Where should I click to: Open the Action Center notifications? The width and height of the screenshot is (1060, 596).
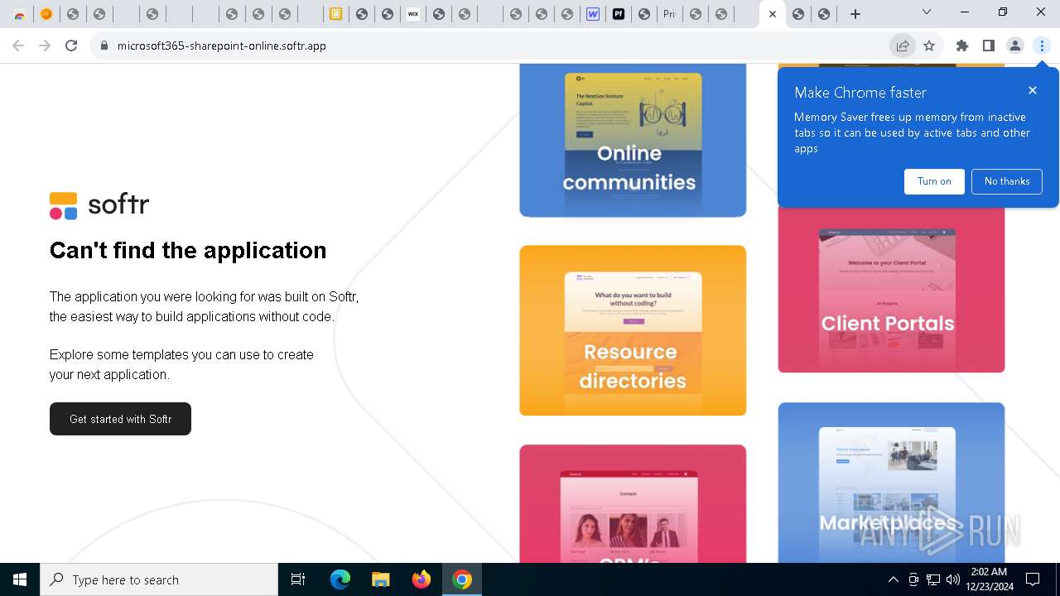[1033, 579]
